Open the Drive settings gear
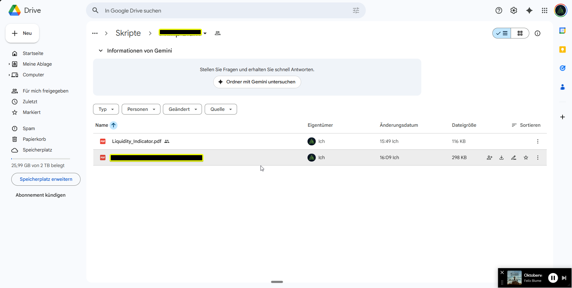Screen dimensions: 572x288 coord(514,10)
